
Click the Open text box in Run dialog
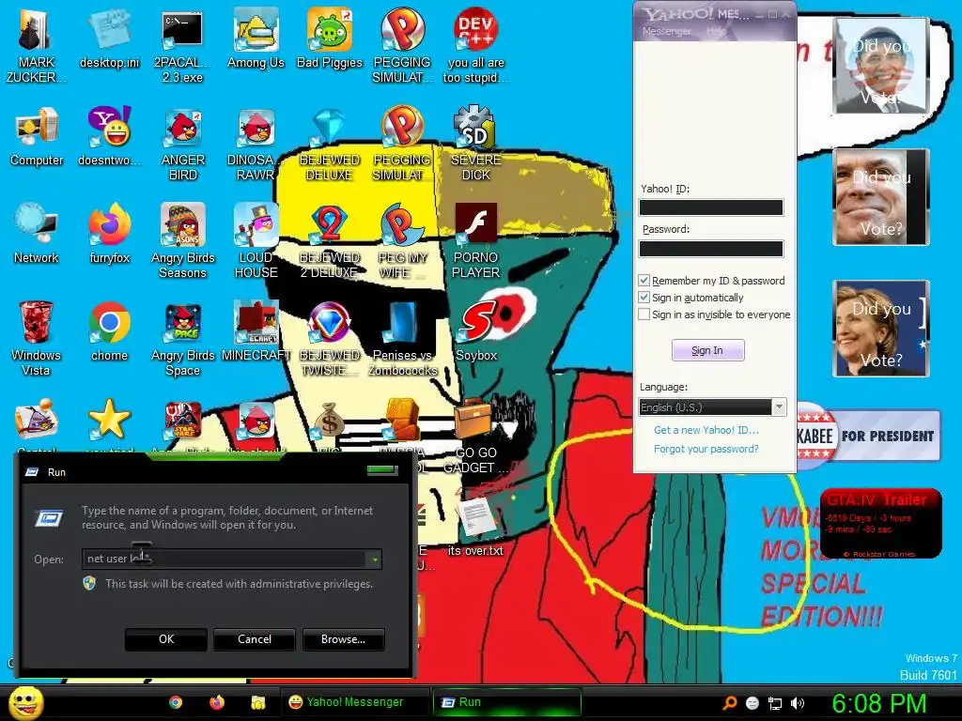225,559
